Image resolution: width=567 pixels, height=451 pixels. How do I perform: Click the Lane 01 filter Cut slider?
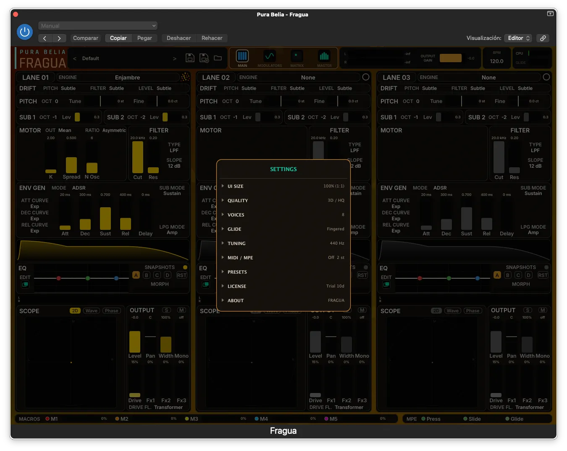138,157
